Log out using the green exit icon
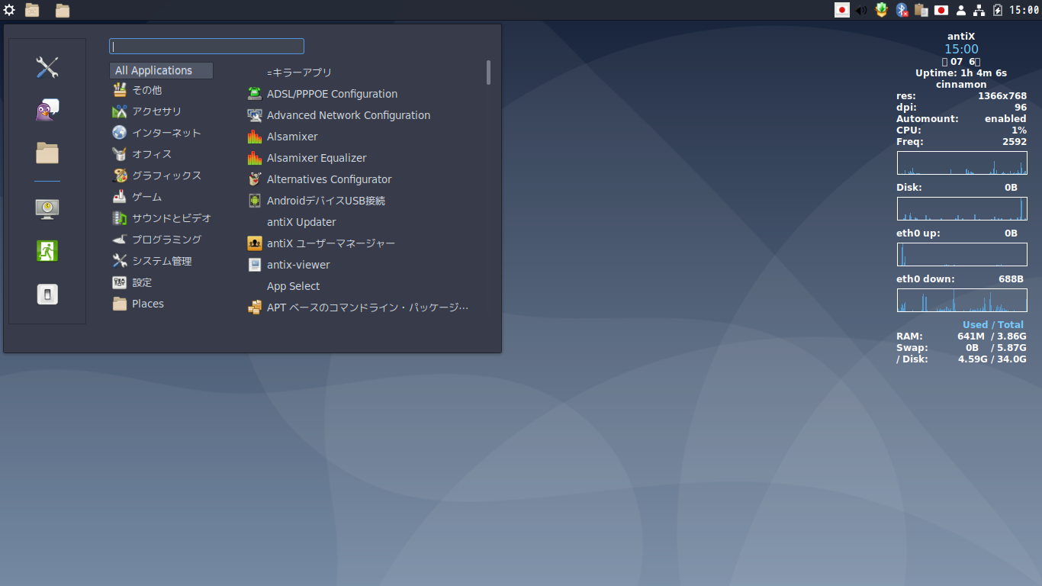The height and width of the screenshot is (586, 1042). point(47,251)
